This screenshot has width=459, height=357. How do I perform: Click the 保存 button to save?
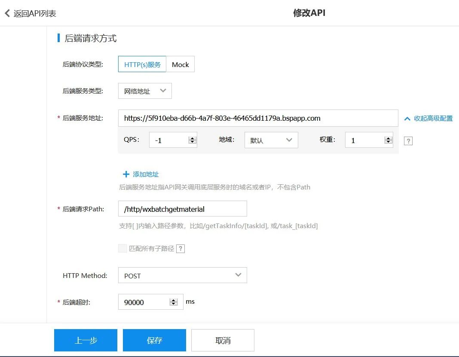tap(154, 340)
